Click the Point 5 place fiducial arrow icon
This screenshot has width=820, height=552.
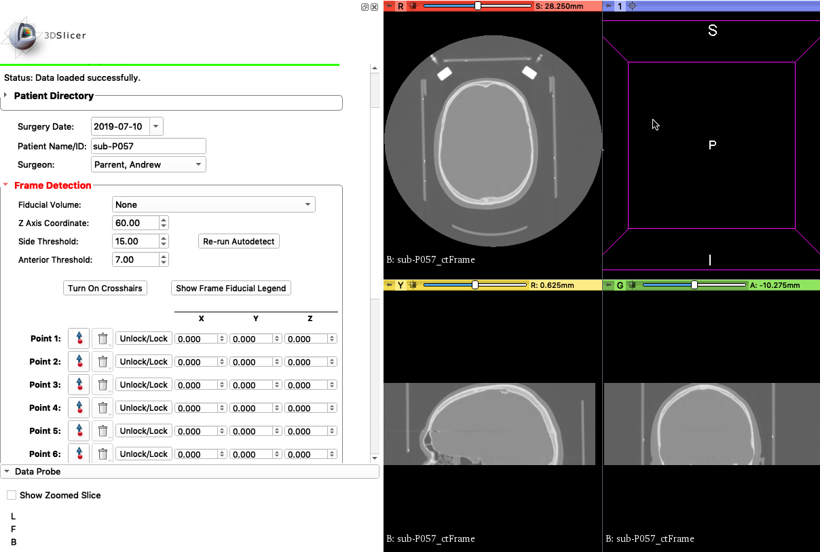click(x=79, y=430)
